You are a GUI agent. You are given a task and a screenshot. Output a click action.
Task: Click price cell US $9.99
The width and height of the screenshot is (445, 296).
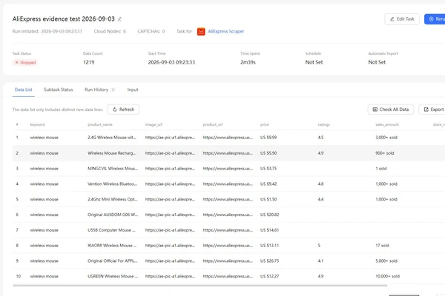point(268,138)
